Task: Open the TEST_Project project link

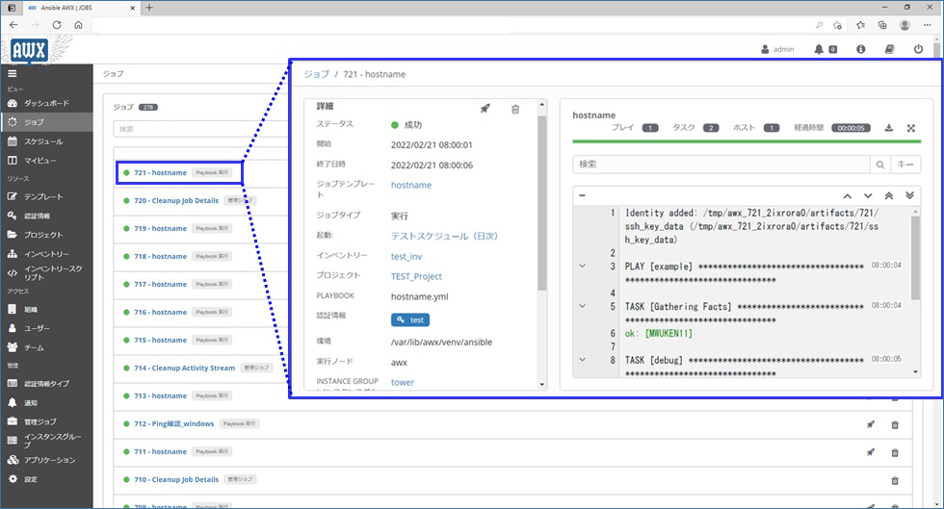Action: pyautogui.click(x=416, y=276)
